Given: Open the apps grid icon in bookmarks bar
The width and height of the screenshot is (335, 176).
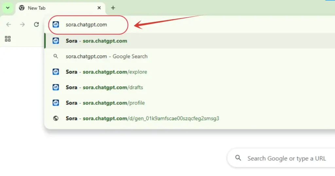Looking at the screenshot, I should click(x=8, y=39).
